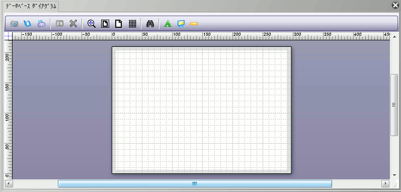Click the printer icon in toolbar
This screenshot has width=401, height=192.
coord(41,24)
